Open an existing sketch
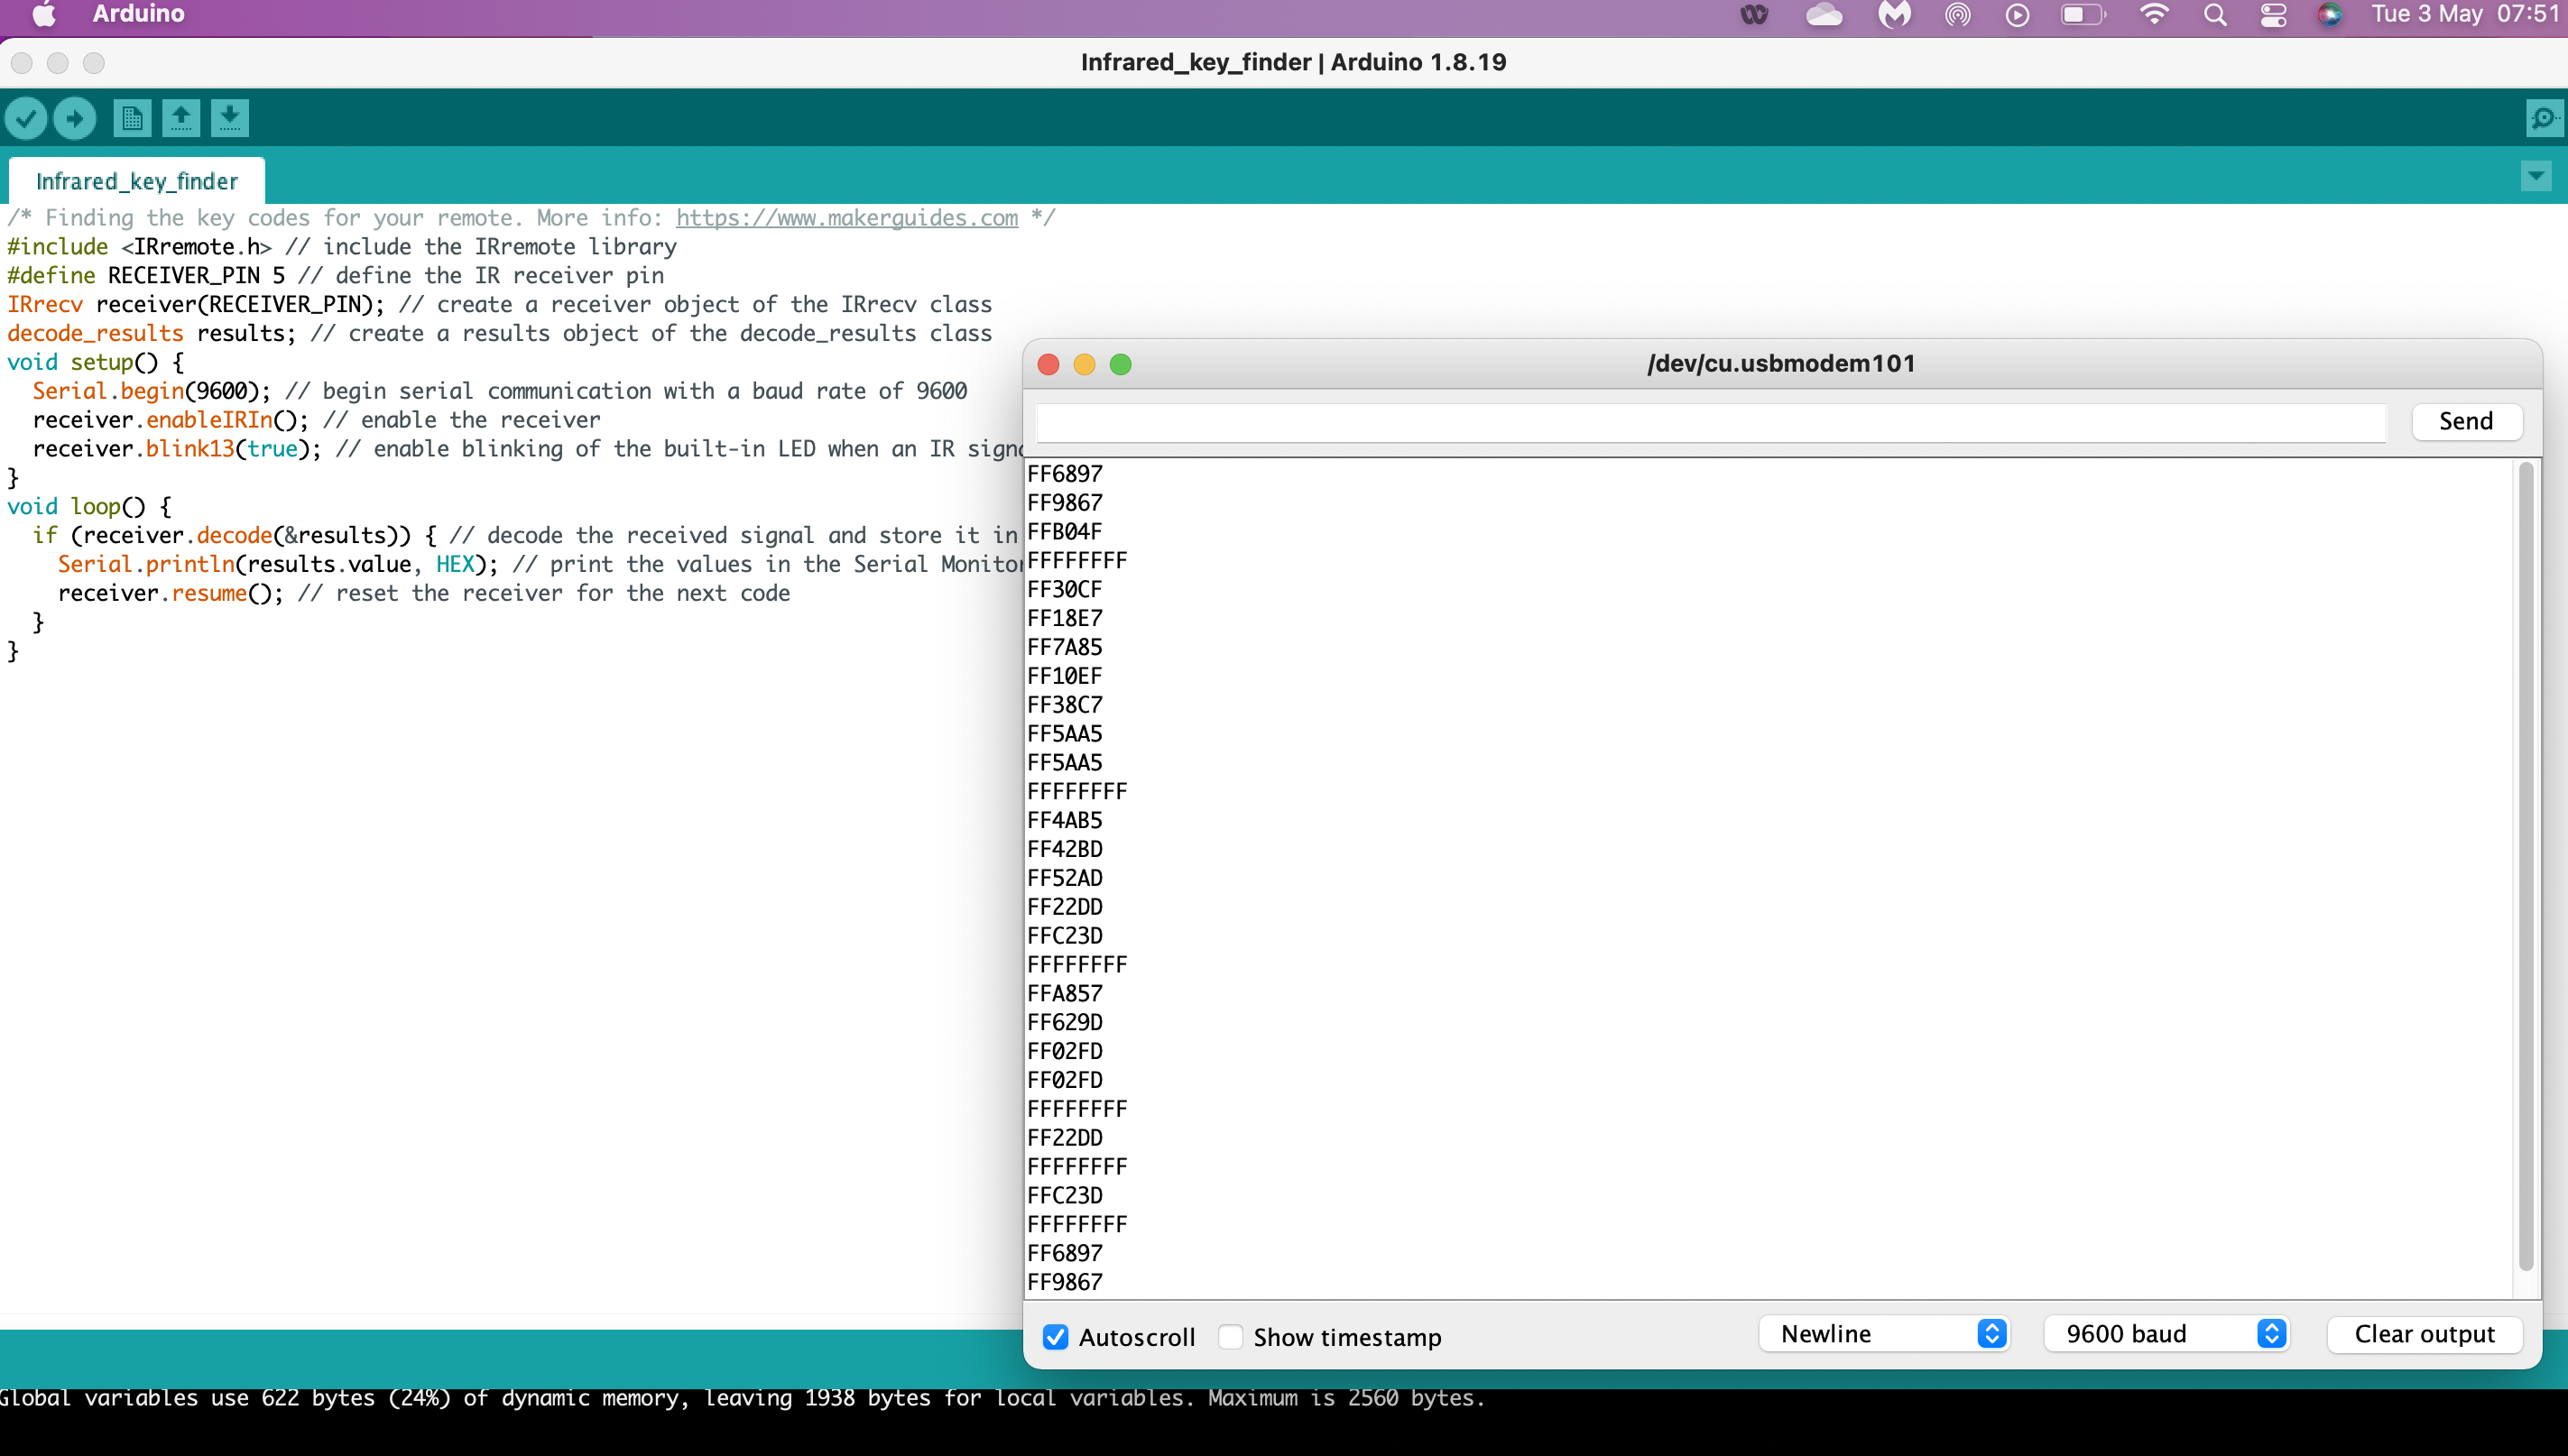This screenshot has width=2568, height=1456. pos(181,117)
